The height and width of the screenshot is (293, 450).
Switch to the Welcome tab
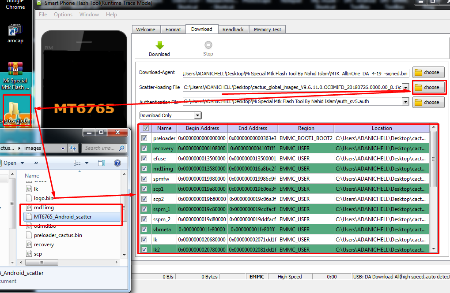[x=145, y=30]
